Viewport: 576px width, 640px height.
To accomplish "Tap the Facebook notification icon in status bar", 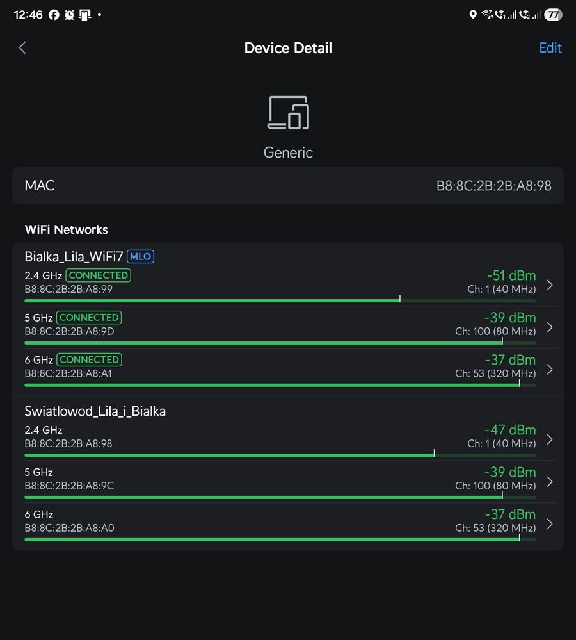I will (54, 15).
